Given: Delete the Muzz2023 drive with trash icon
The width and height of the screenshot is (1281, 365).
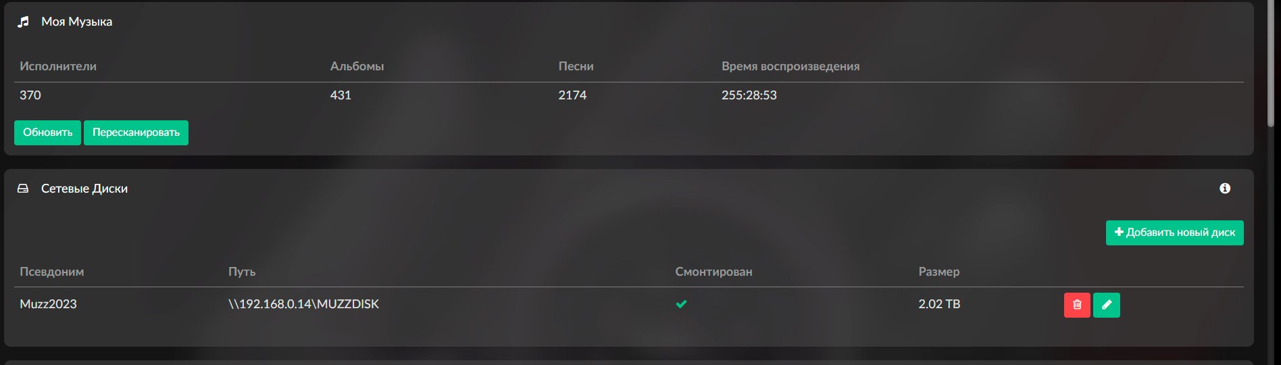Looking at the screenshot, I should point(1077,305).
